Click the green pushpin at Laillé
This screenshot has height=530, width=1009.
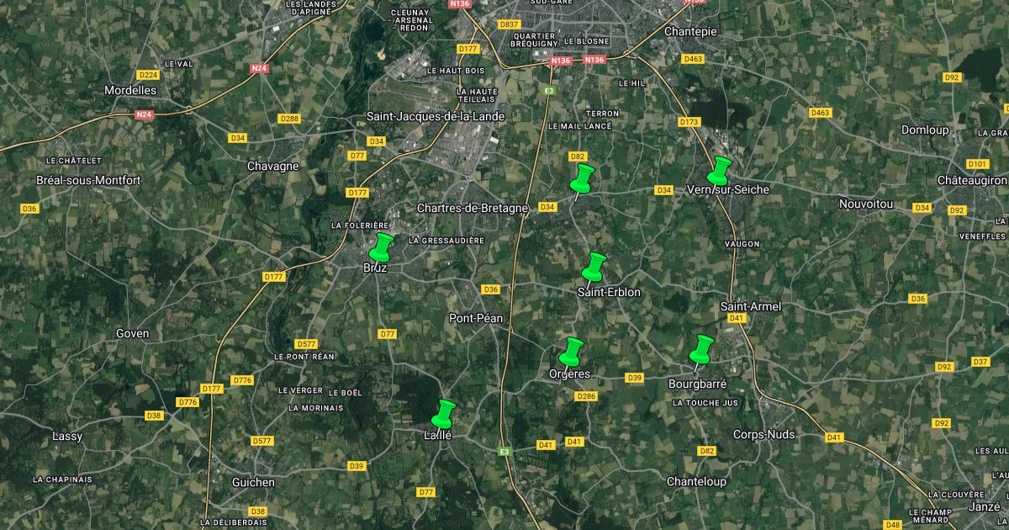(444, 415)
